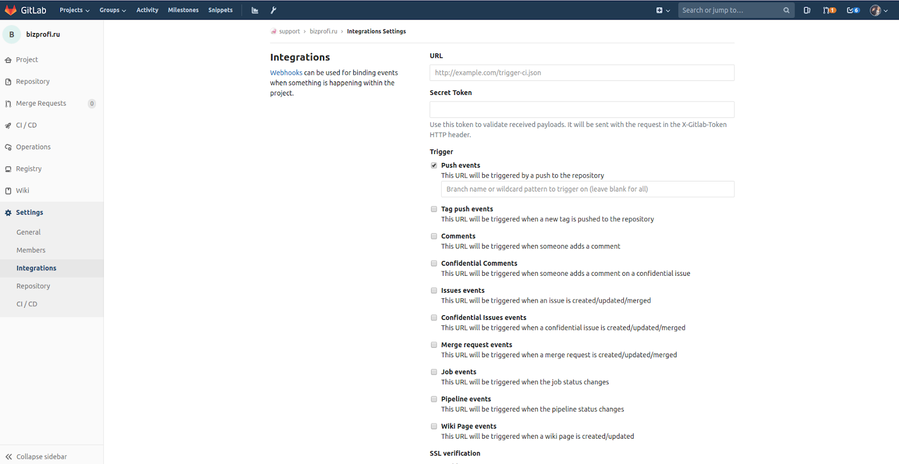Uncheck the Push events checkbox
899x464 pixels.
434,165
